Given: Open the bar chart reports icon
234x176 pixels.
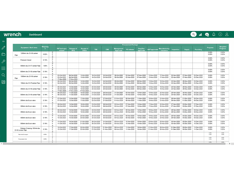Looking at the screenshot, I should (200, 35).
